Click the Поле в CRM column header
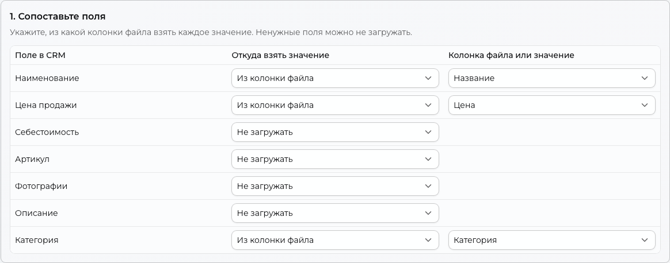This screenshot has height=263, width=670. (x=40, y=55)
